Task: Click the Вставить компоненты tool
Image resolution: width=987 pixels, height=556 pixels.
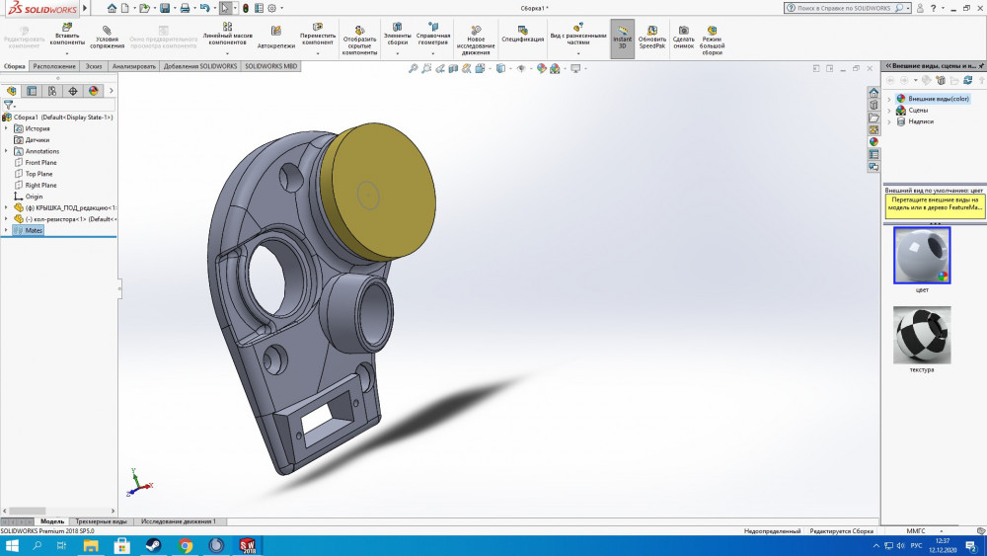Action: pyautogui.click(x=67, y=37)
